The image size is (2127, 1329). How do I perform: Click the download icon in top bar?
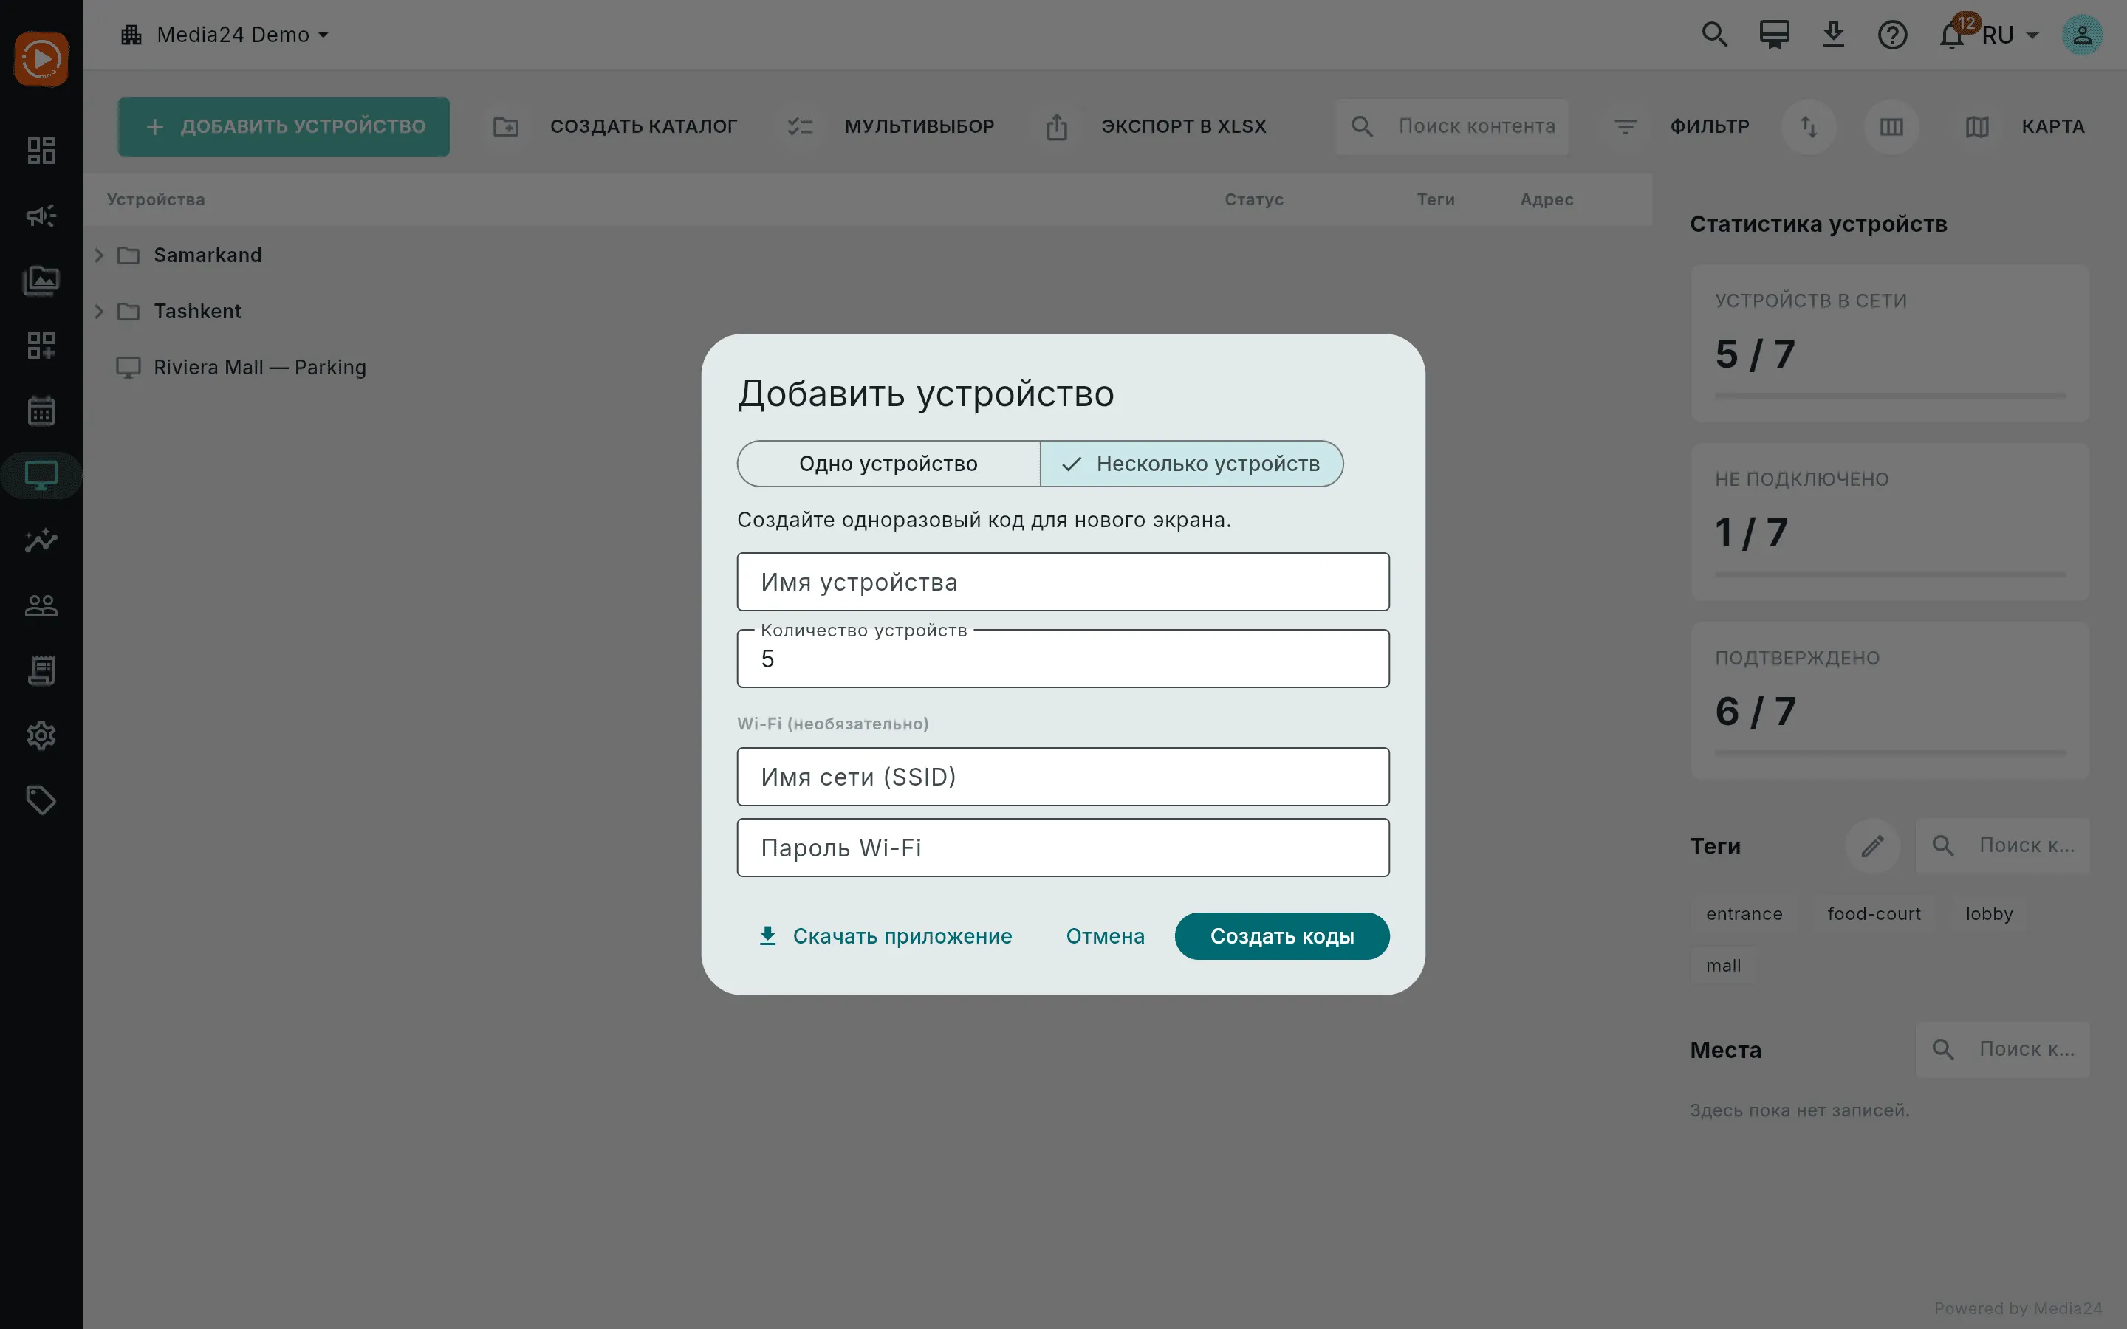point(1834,35)
